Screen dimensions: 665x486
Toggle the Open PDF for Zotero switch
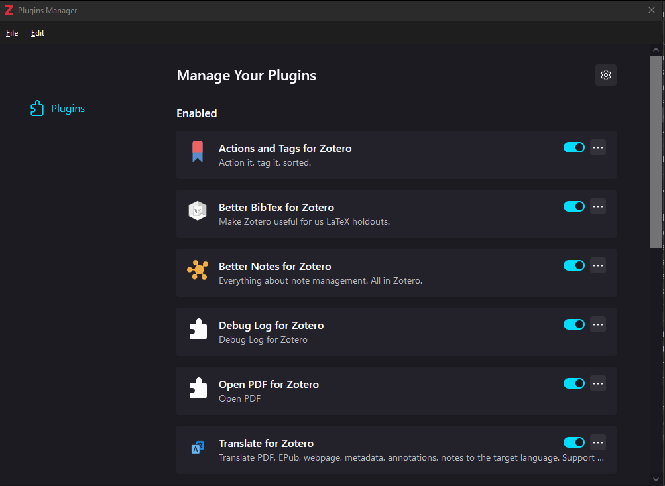(x=574, y=383)
